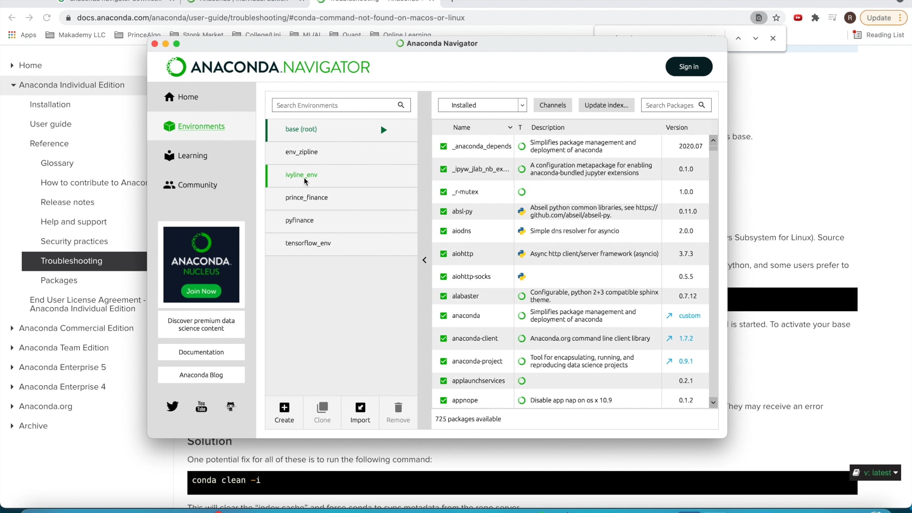The height and width of the screenshot is (513, 912).
Task: Toggle the alabaster package checkbox
Action: (x=443, y=296)
